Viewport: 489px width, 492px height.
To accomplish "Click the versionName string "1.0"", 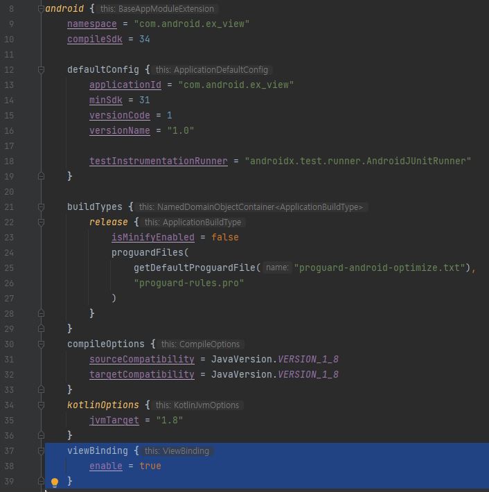I will coord(181,130).
